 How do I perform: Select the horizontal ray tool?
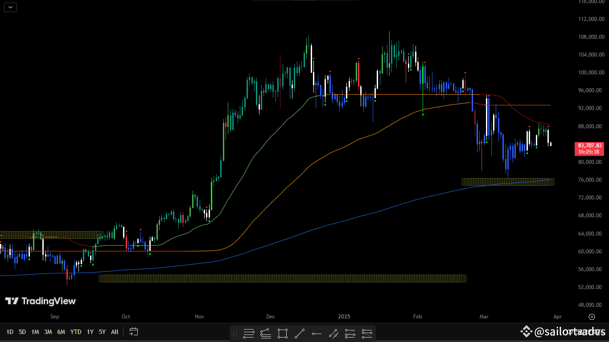[x=317, y=333]
